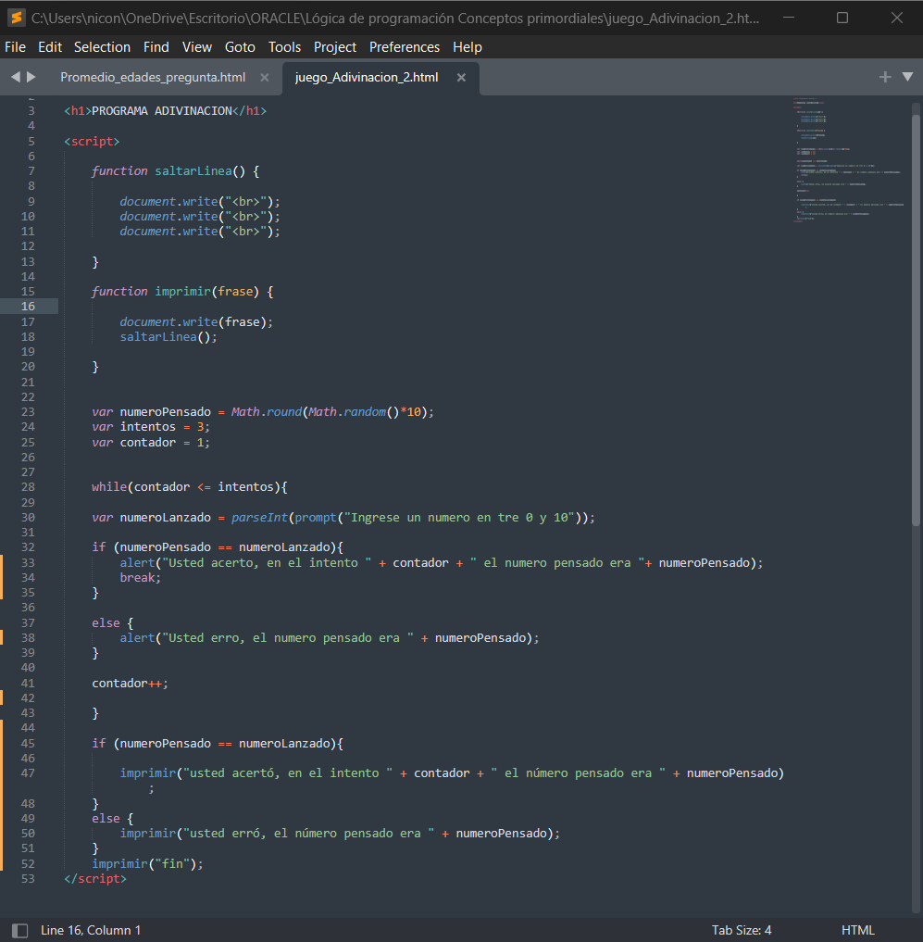Change the HTML syntax selector
Screen dimensions: 923x942
click(858, 930)
